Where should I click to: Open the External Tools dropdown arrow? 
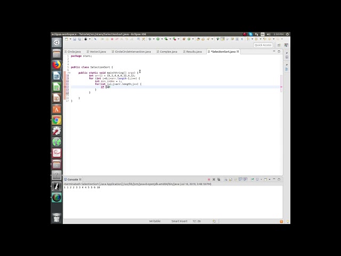pos(178,39)
